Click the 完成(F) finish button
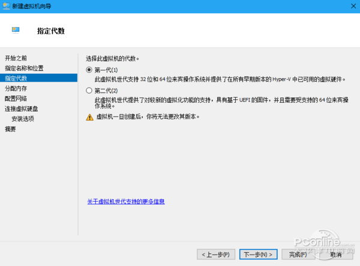 pyautogui.click(x=298, y=254)
